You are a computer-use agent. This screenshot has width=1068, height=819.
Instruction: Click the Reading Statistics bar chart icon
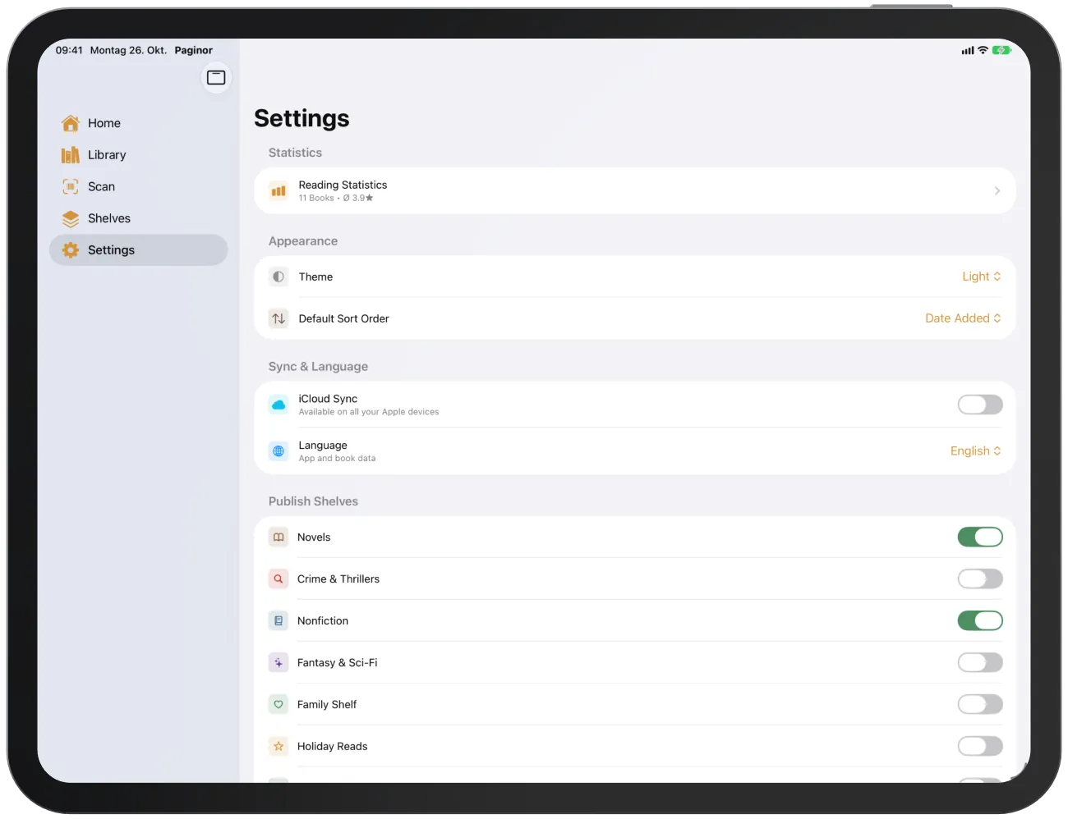pos(279,191)
